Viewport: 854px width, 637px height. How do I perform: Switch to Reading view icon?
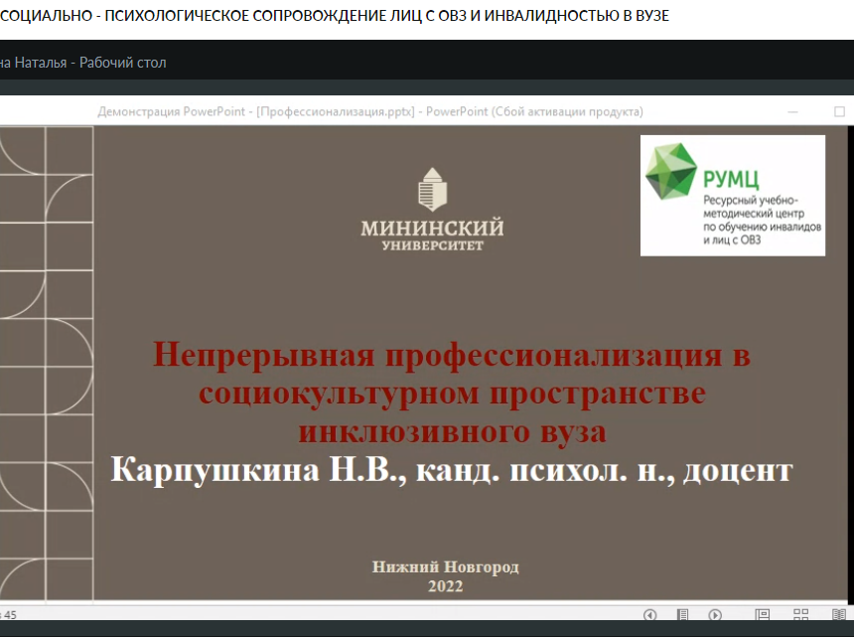click(x=839, y=615)
